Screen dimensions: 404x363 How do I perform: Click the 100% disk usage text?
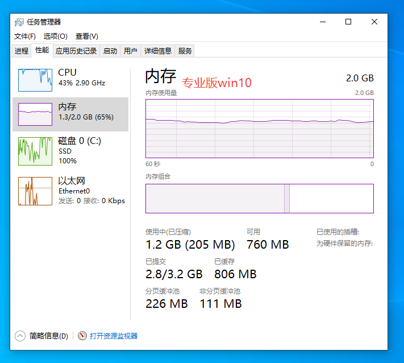[x=68, y=161]
